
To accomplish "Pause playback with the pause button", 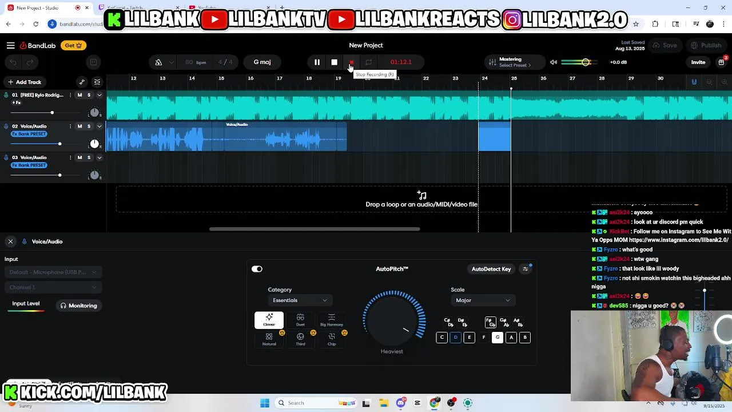I will (317, 62).
